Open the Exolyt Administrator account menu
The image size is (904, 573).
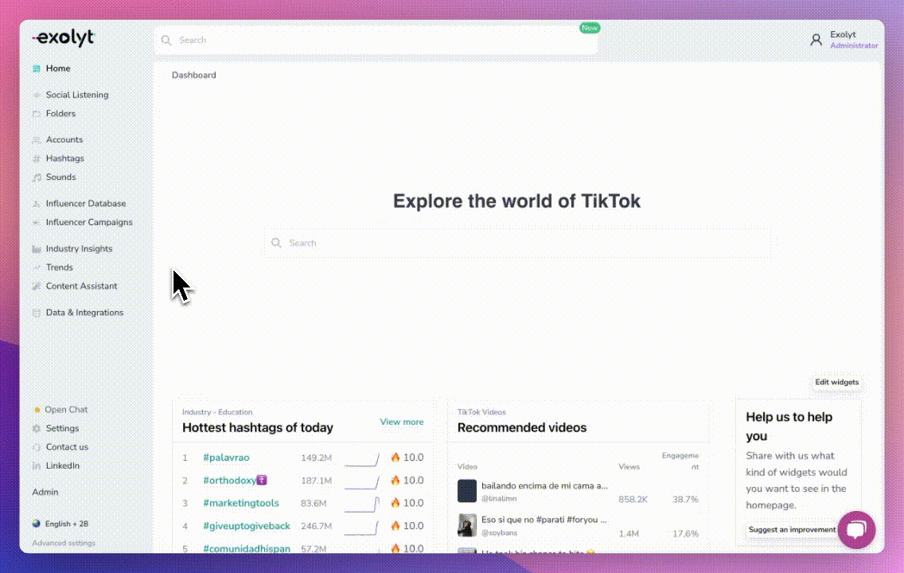coord(844,40)
